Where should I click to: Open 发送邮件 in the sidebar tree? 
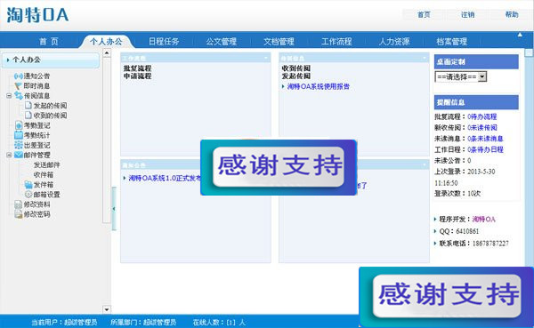(46, 165)
